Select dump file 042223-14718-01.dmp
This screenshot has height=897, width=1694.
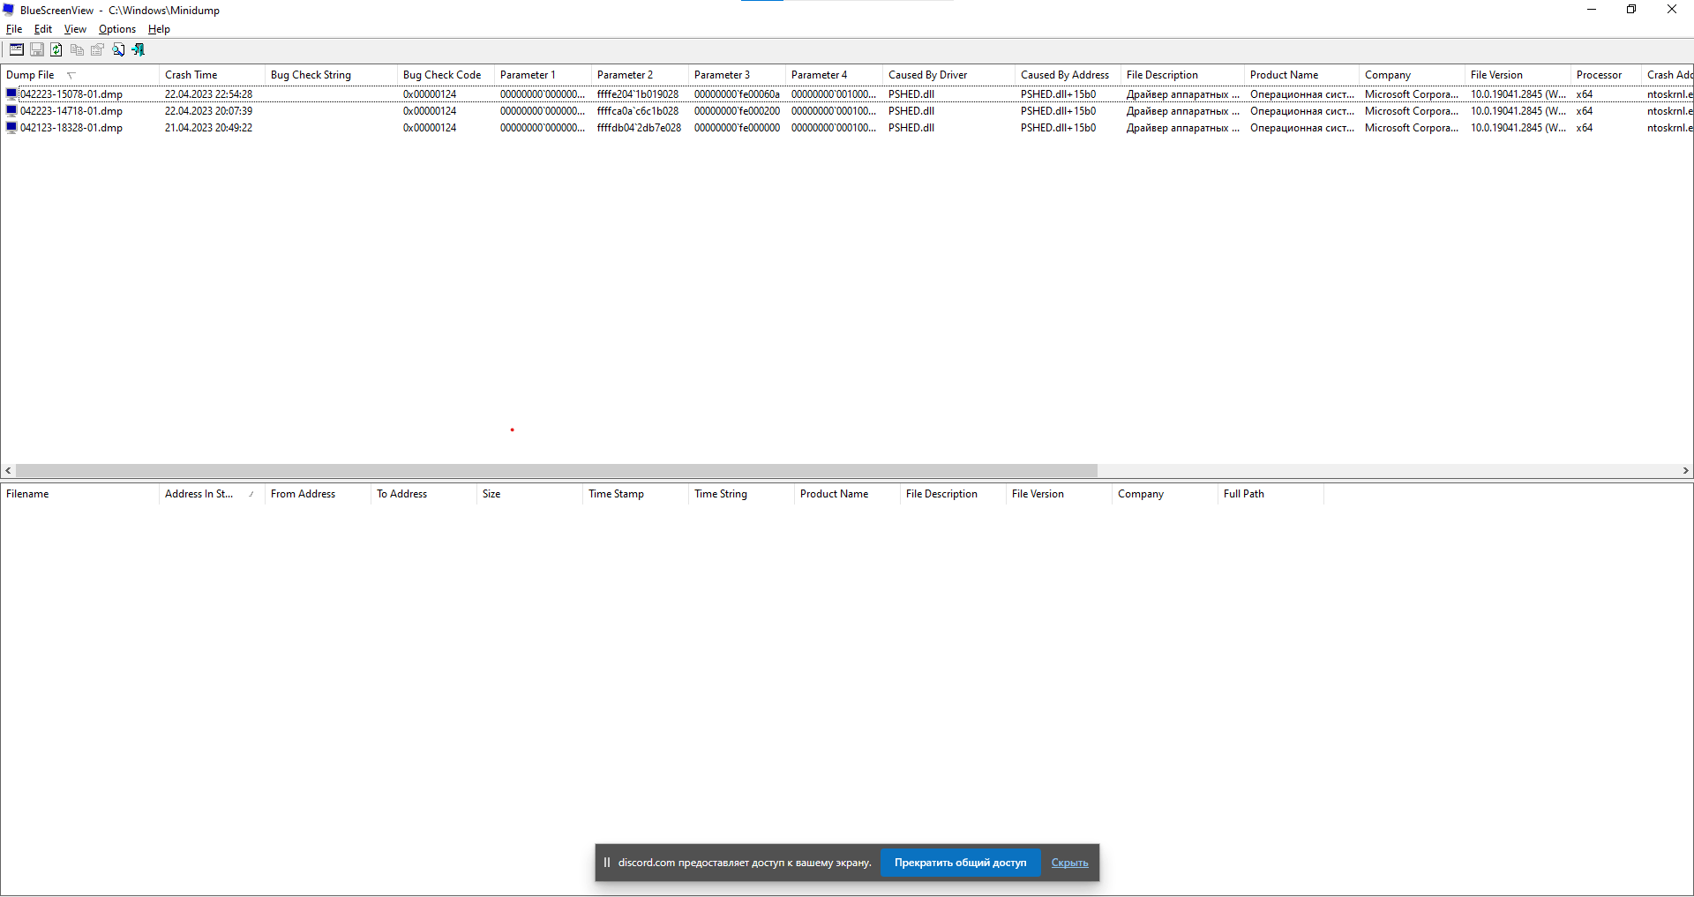point(71,111)
